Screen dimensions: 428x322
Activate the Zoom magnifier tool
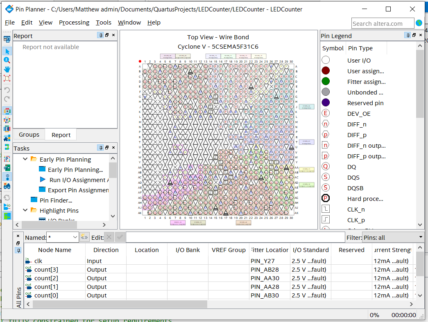pos(7,60)
